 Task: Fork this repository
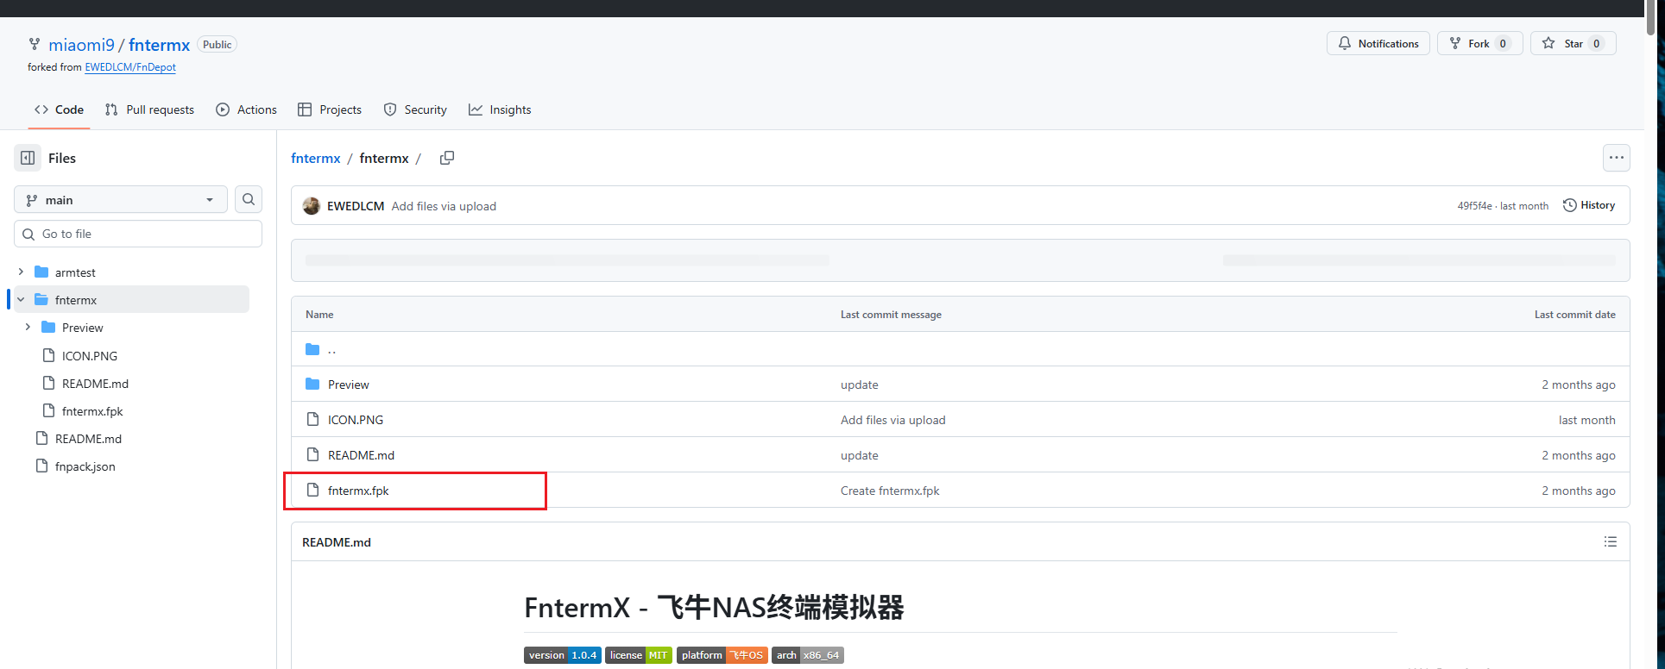click(1479, 43)
